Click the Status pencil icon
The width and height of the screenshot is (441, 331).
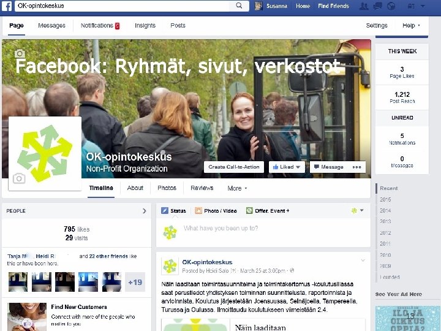pos(165,210)
